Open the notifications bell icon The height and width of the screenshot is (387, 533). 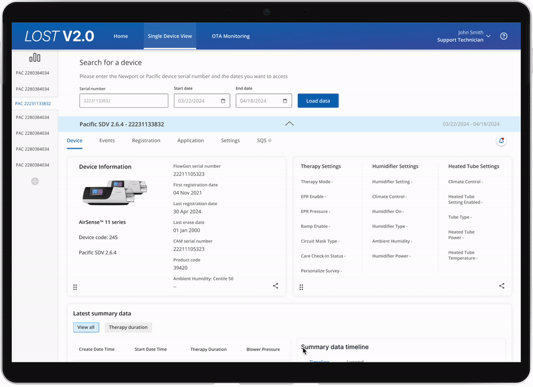501,141
